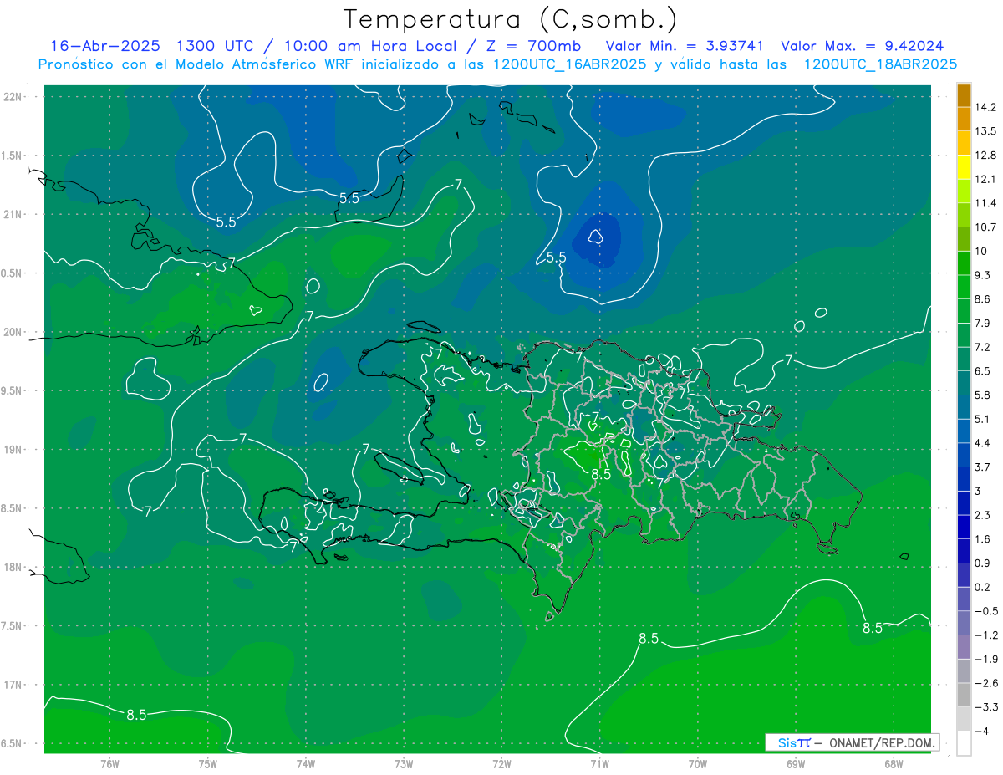Click the '18N' latitude axis label
1003x775 pixels.
click(x=13, y=567)
